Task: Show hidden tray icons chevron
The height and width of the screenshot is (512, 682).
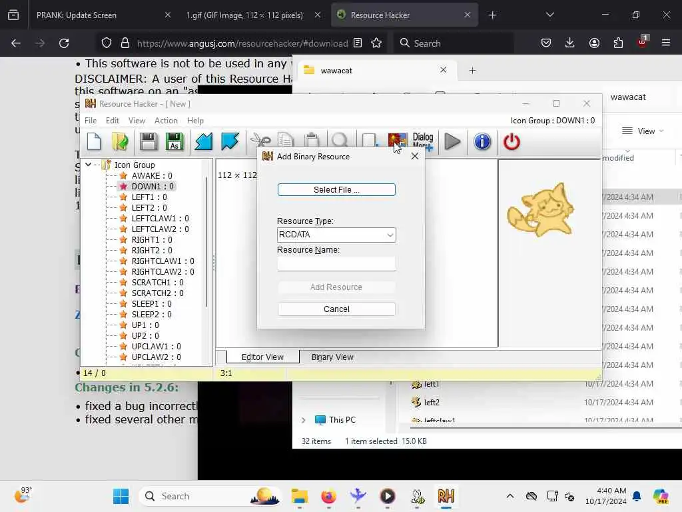Action: (510, 496)
